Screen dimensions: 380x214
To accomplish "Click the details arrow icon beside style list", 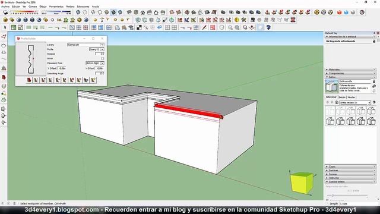I will 374,102.
